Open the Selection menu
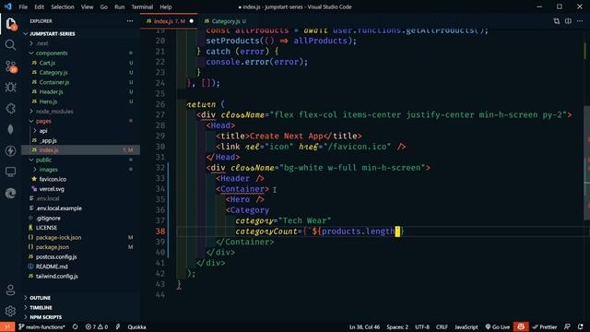 pyautogui.click(x=63, y=6)
